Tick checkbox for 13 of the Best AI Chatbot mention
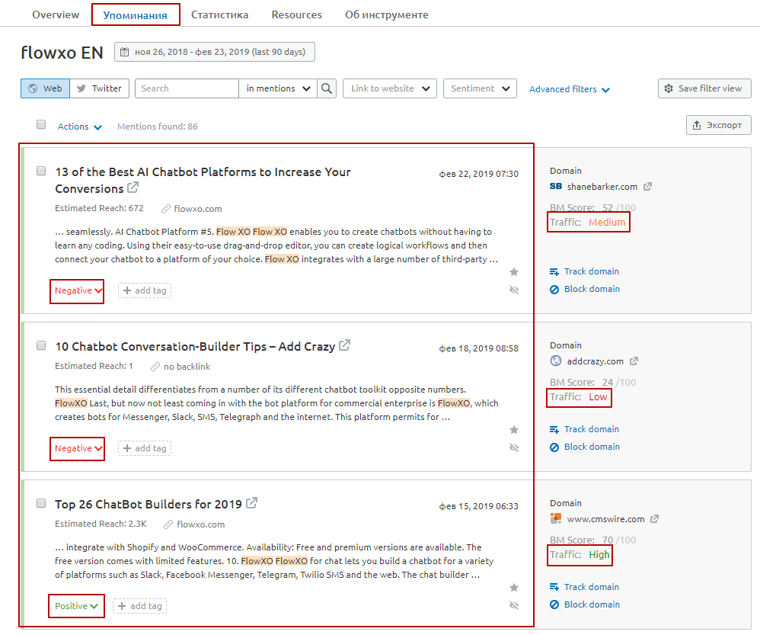This screenshot has width=760, height=635. coord(41,171)
